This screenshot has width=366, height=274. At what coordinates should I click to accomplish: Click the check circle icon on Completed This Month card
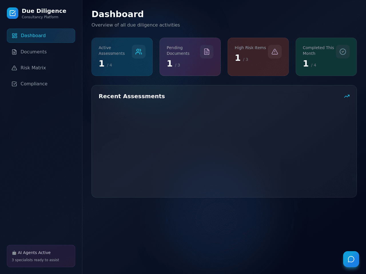coord(343,52)
